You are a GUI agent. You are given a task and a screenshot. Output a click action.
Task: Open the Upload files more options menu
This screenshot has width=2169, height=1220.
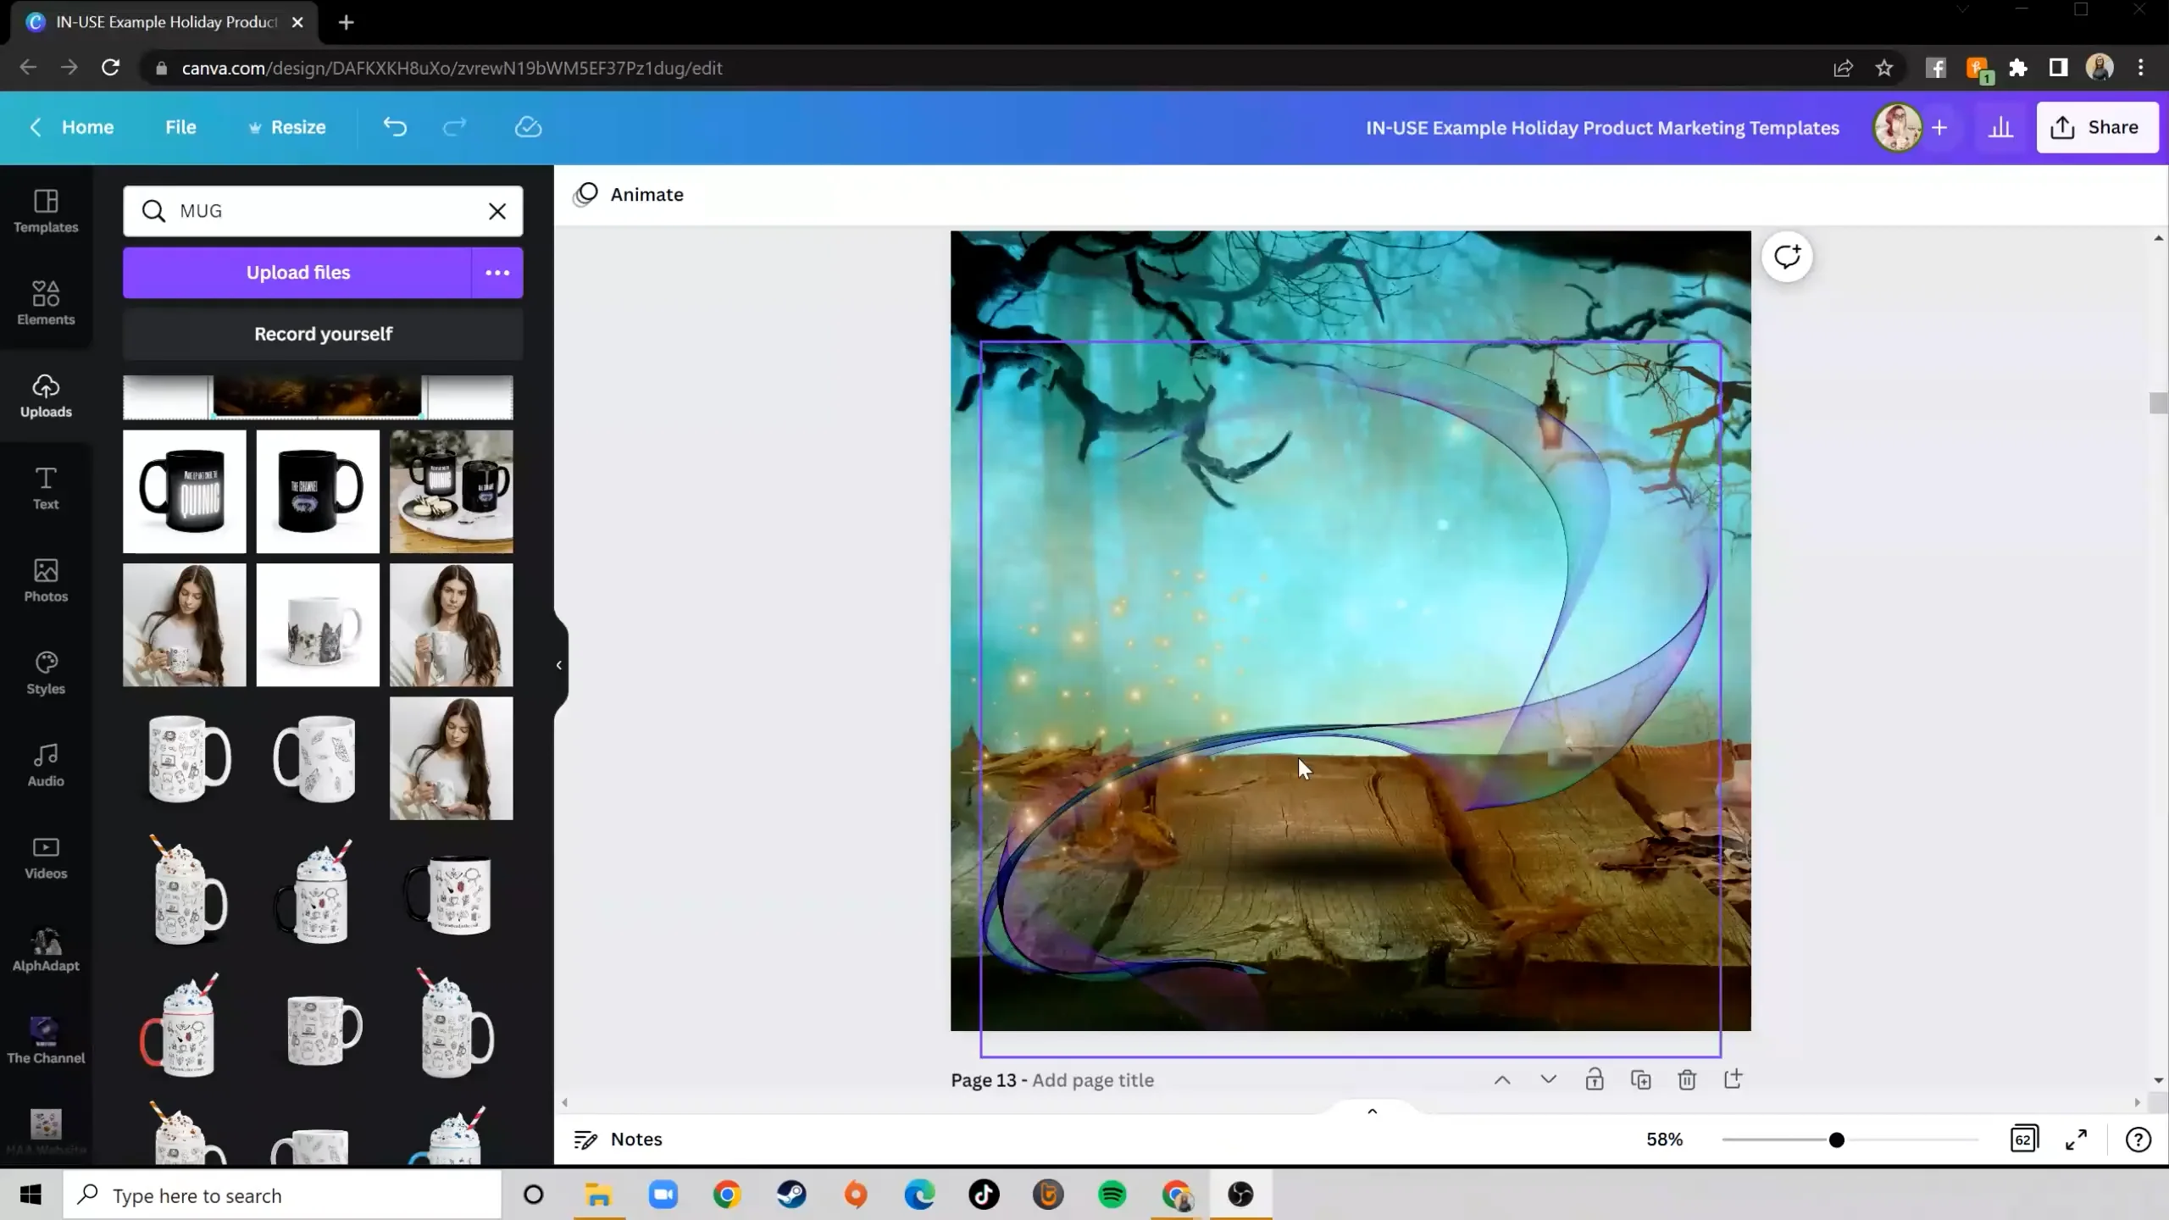[497, 273]
